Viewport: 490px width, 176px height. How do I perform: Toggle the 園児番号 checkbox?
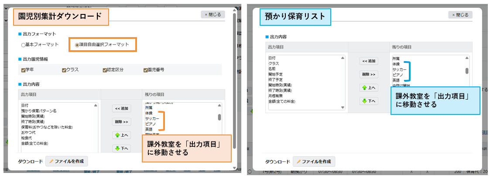145,70
